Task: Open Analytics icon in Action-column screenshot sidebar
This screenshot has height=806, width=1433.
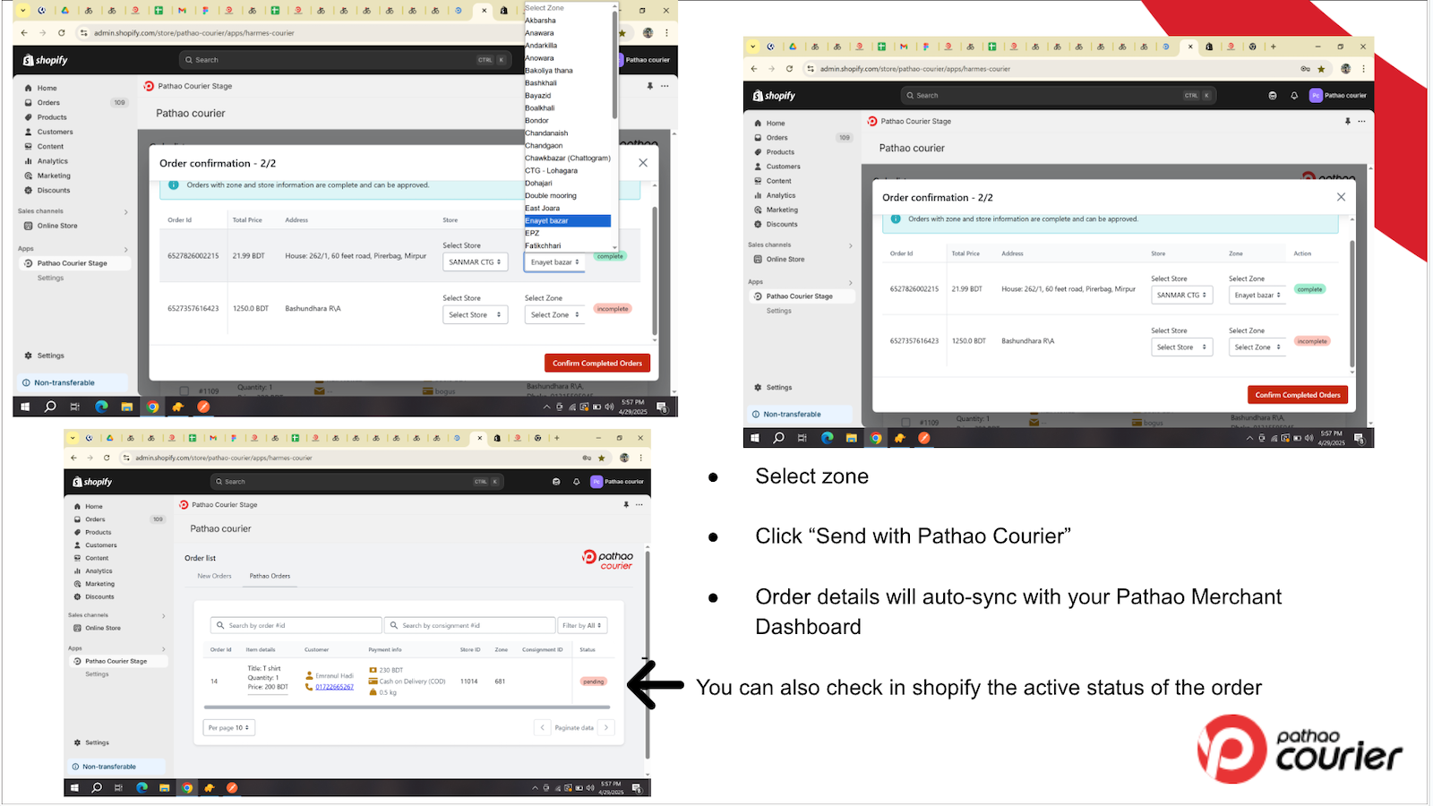Action: click(x=759, y=195)
